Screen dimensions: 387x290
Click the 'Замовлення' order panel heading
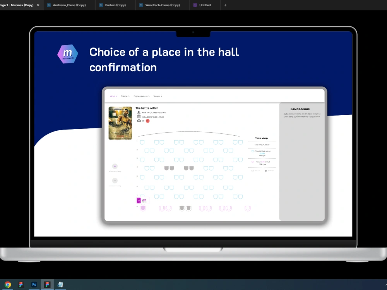(x=300, y=109)
